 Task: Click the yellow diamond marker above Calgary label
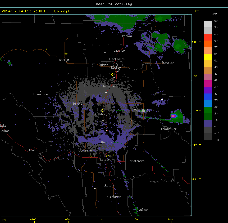coord(107,156)
